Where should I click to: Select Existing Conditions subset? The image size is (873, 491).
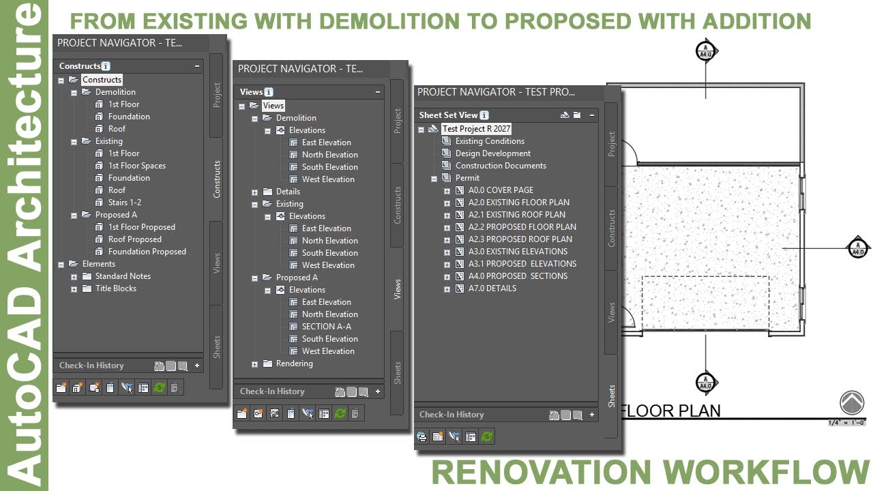(x=490, y=141)
